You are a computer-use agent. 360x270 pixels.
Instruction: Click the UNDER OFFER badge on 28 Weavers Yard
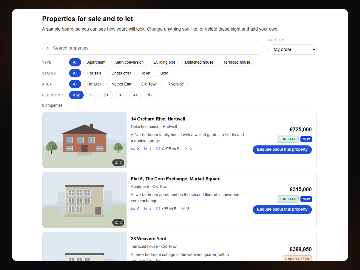(297, 259)
